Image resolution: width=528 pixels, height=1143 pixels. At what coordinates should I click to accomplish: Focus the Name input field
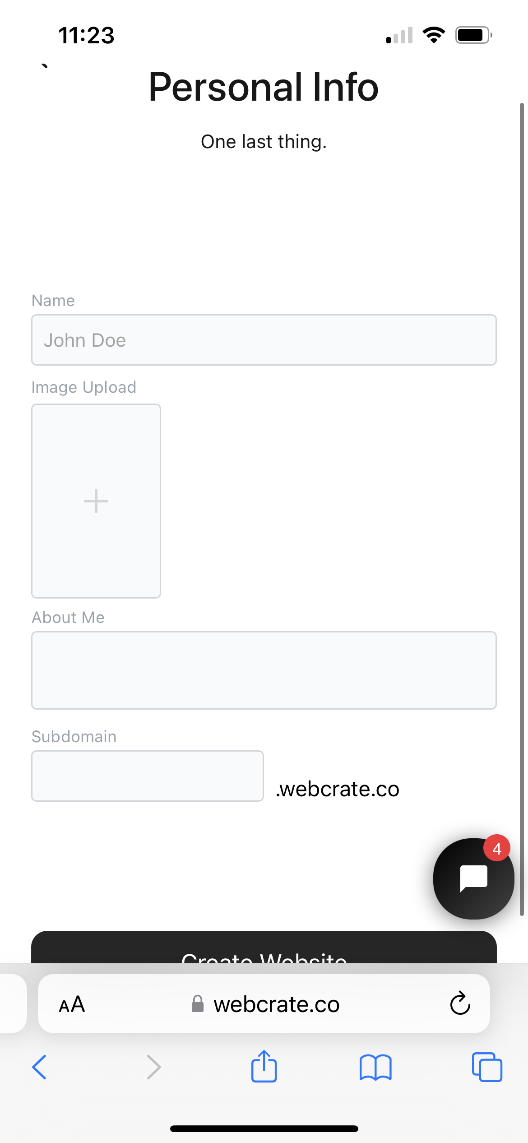point(264,340)
